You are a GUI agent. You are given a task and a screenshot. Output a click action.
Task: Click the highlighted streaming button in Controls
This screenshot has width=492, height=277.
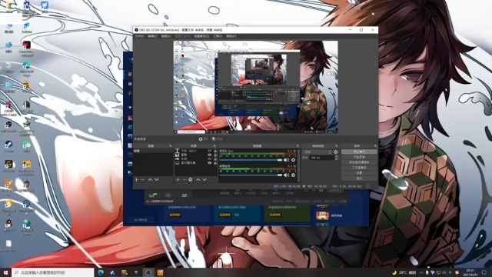pos(359,152)
